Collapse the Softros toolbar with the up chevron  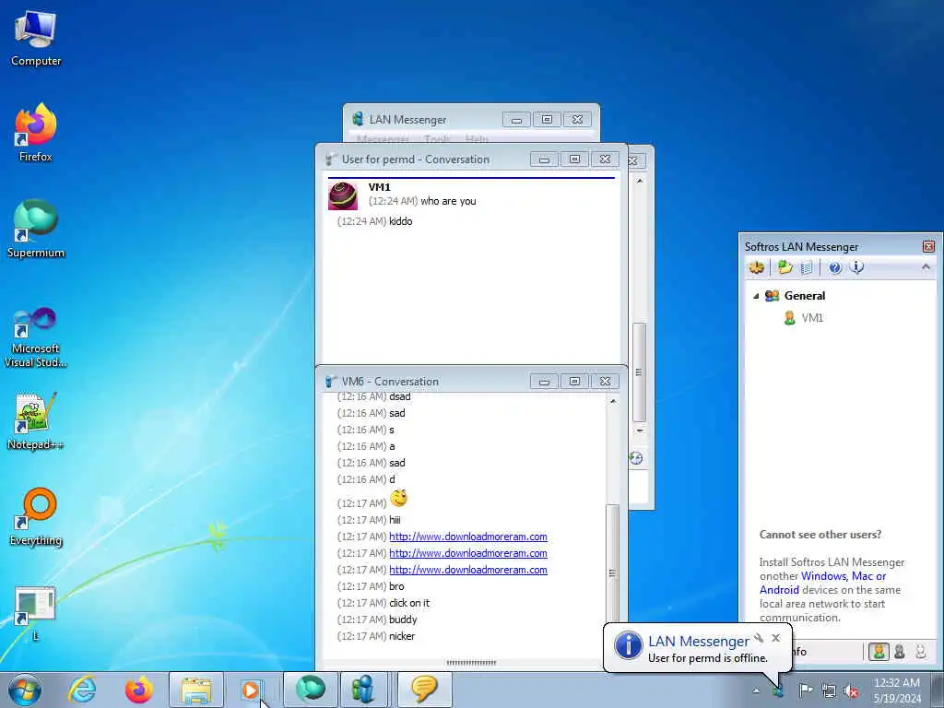926,266
